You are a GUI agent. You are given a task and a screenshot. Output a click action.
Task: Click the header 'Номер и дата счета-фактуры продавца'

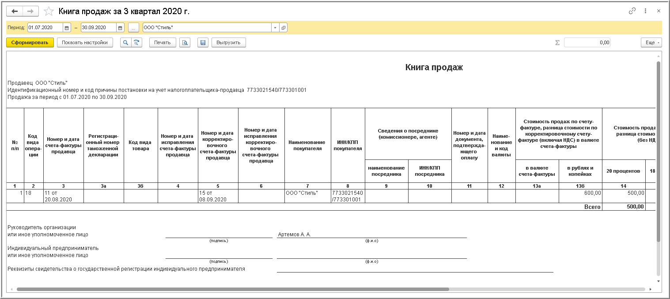pos(64,145)
